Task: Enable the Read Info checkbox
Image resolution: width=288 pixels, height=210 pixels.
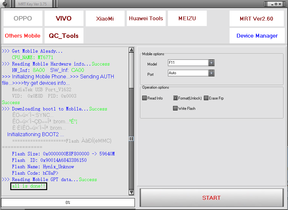Action: pyautogui.click(x=144, y=98)
